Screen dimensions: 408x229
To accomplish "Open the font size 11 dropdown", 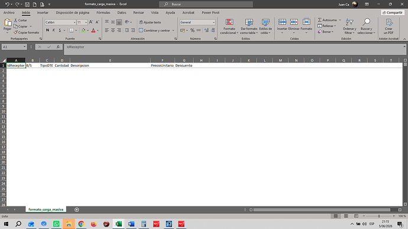I will click(86, 22).
